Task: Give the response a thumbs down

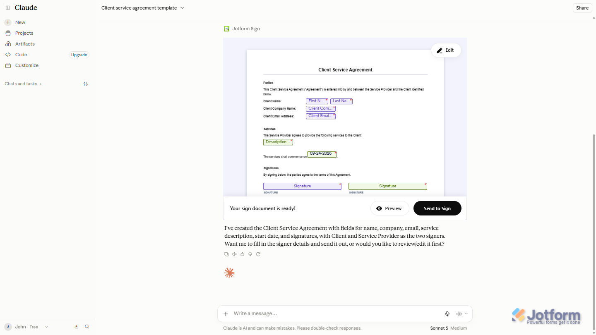Action: 250,254
